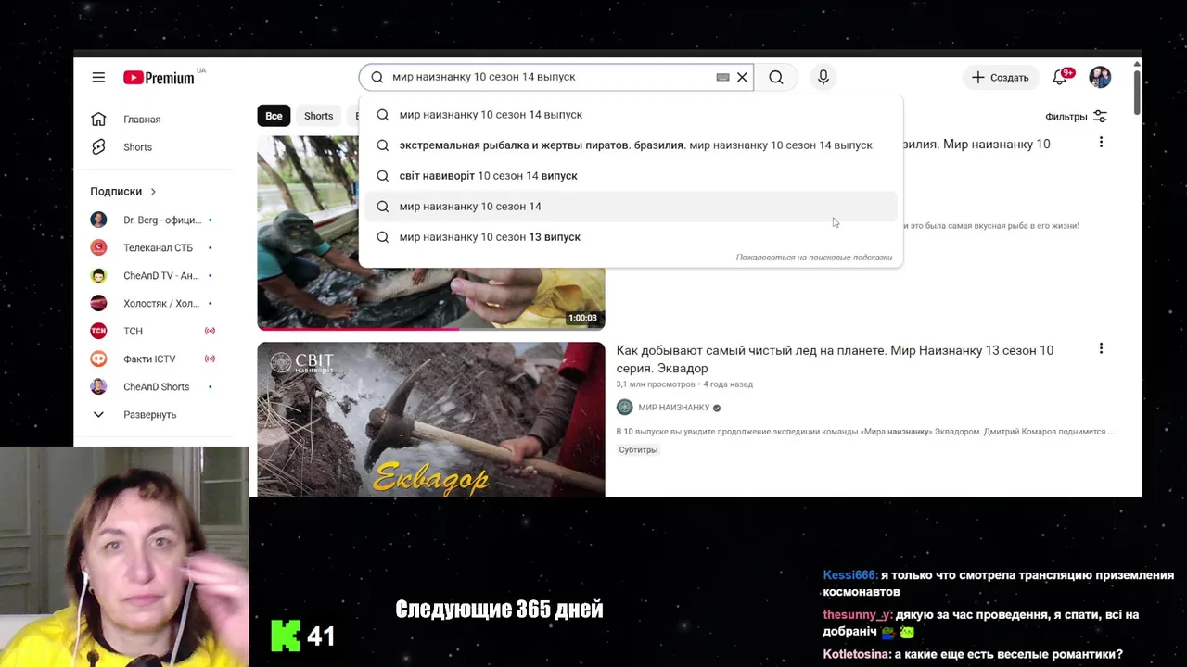Select the Все filter chip
This screenshot has width=1187, height=667.
pyautogui.click(x=274, y=116)
